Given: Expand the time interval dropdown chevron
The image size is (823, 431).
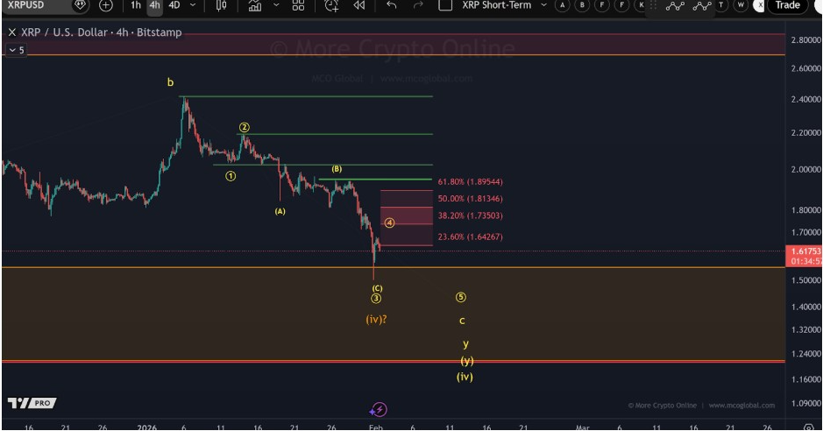Looking at the screenshot, I should point(193,5).
